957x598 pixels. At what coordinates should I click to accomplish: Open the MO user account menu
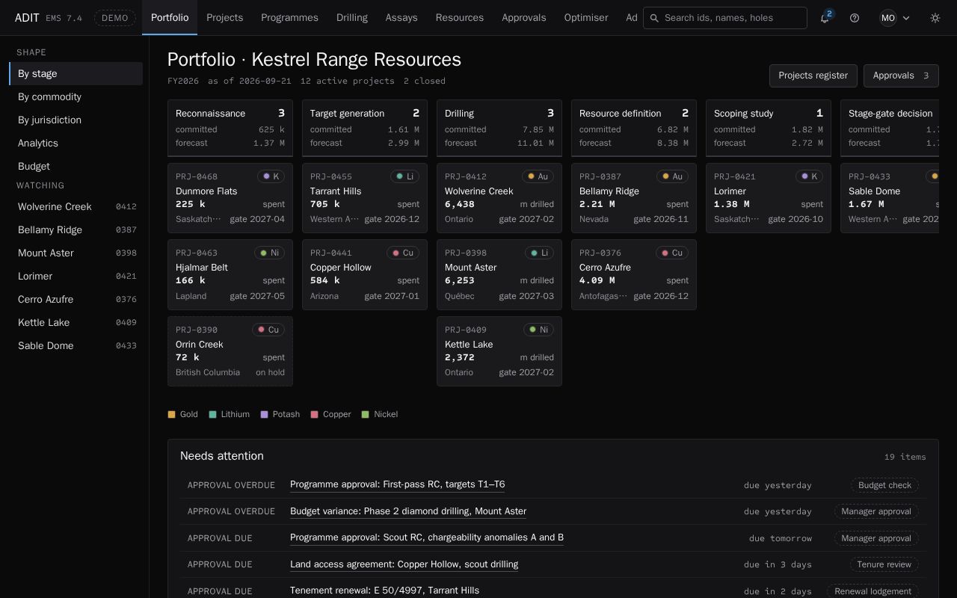[x=895, y=18]
